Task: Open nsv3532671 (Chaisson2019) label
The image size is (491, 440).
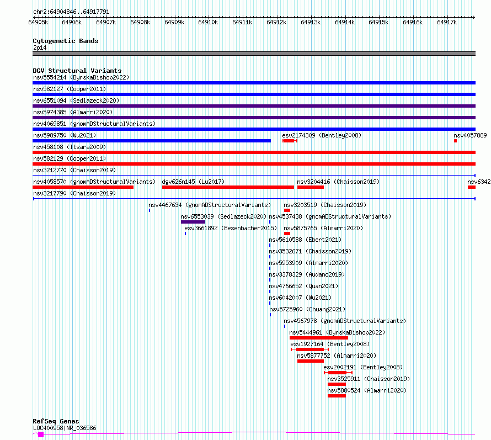Action: [x=310, y=251]
